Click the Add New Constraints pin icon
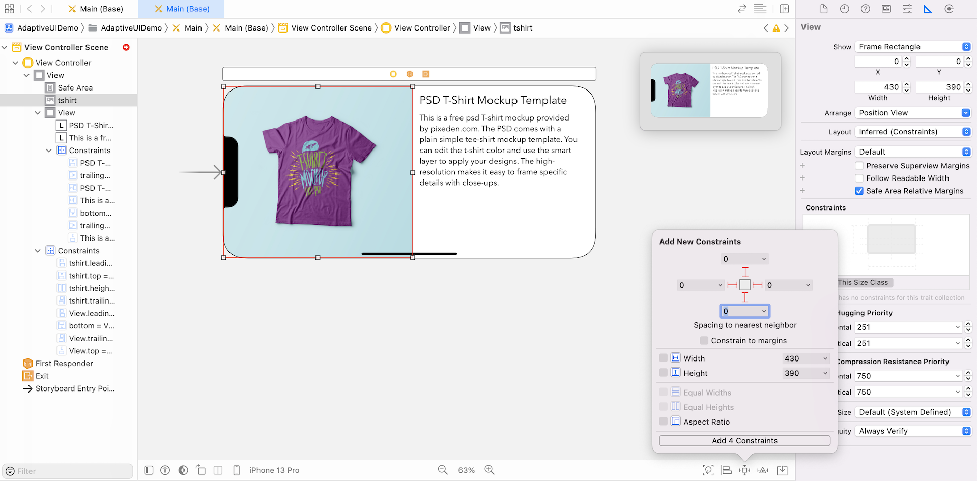Viewport: 977px width, 481px height. click(x=744, y=470)
